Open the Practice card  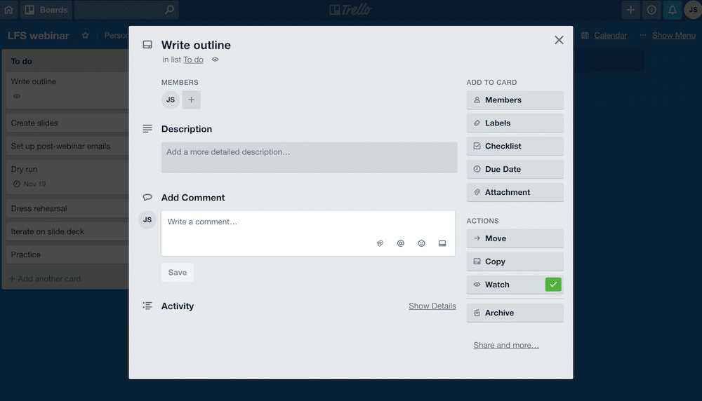coord(67,254)
